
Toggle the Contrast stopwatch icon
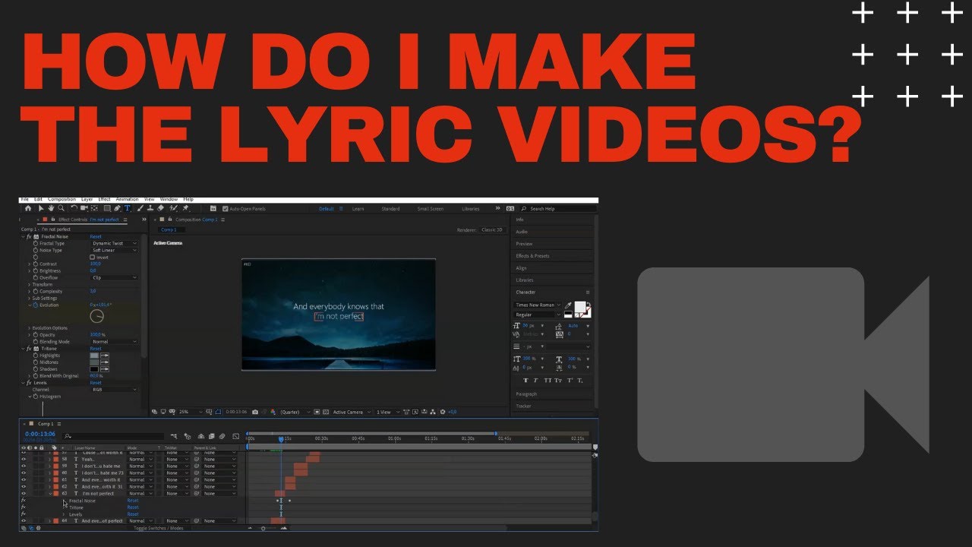pos(36,264)
